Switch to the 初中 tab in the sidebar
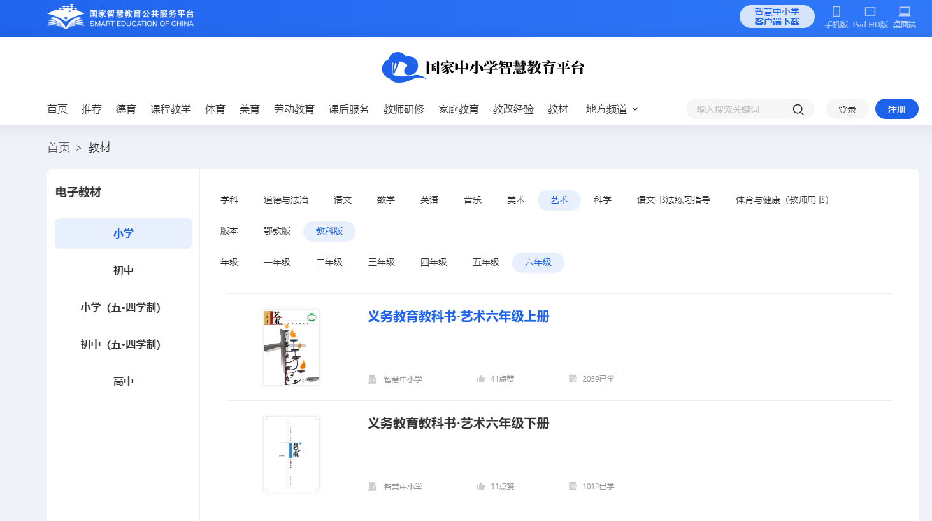 (x=123, y=270)
